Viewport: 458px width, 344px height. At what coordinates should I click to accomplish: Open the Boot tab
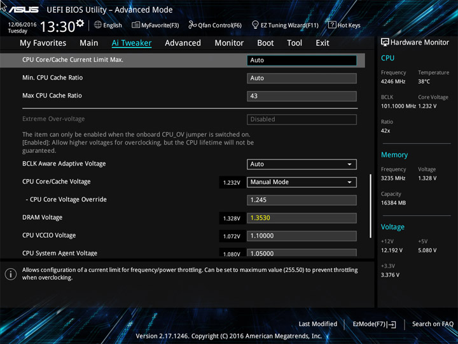coord(265,43)
